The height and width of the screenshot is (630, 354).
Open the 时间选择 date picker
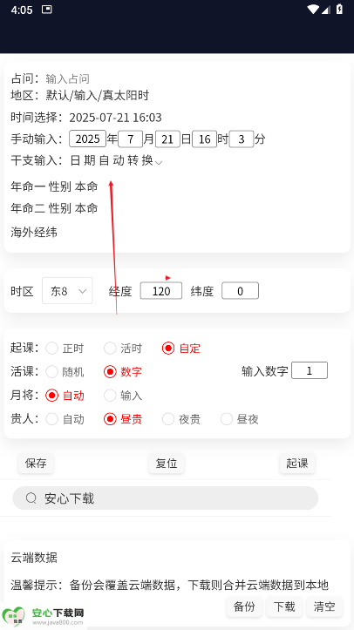[115, 118]
